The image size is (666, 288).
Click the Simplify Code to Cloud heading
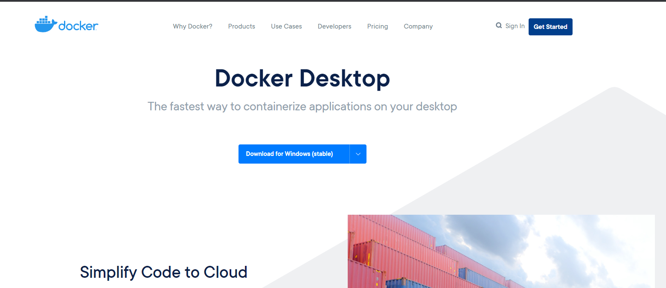coord(164,272)
